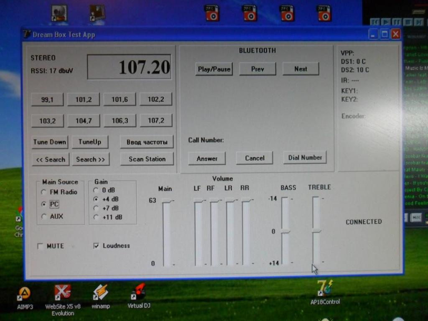Click the Dial Number button
The width and height of the screenshot is (428, 321).
click(x=305, y=157)
